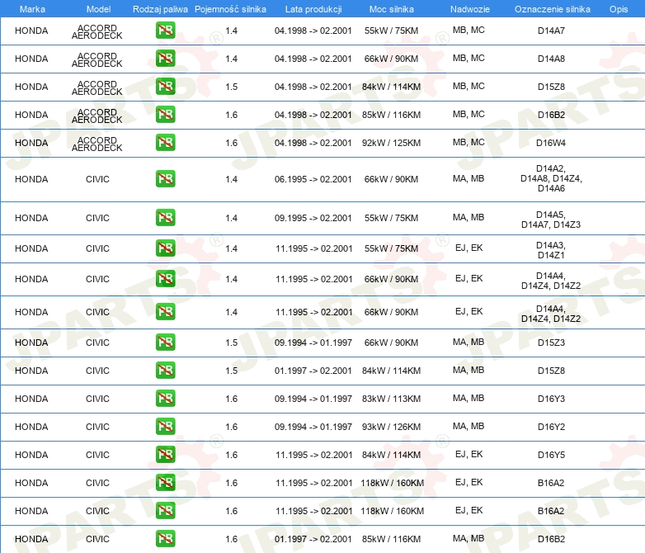The height and width of the screenshot is (553, 645).
Task: Click 84kW / 114KM in D16Y5 row
Action: pyautogui.click(x=391, y=455)
